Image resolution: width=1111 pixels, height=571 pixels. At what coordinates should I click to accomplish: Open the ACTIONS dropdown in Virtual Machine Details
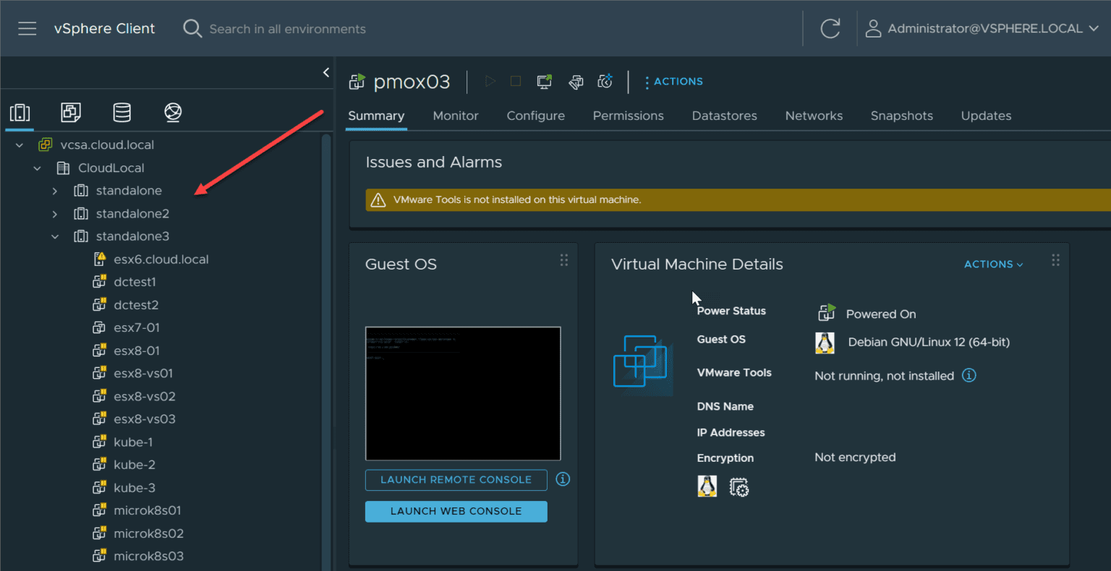[993, 264]
